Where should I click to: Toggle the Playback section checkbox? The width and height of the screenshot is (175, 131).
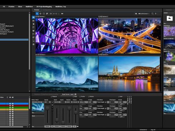point(51,97)
